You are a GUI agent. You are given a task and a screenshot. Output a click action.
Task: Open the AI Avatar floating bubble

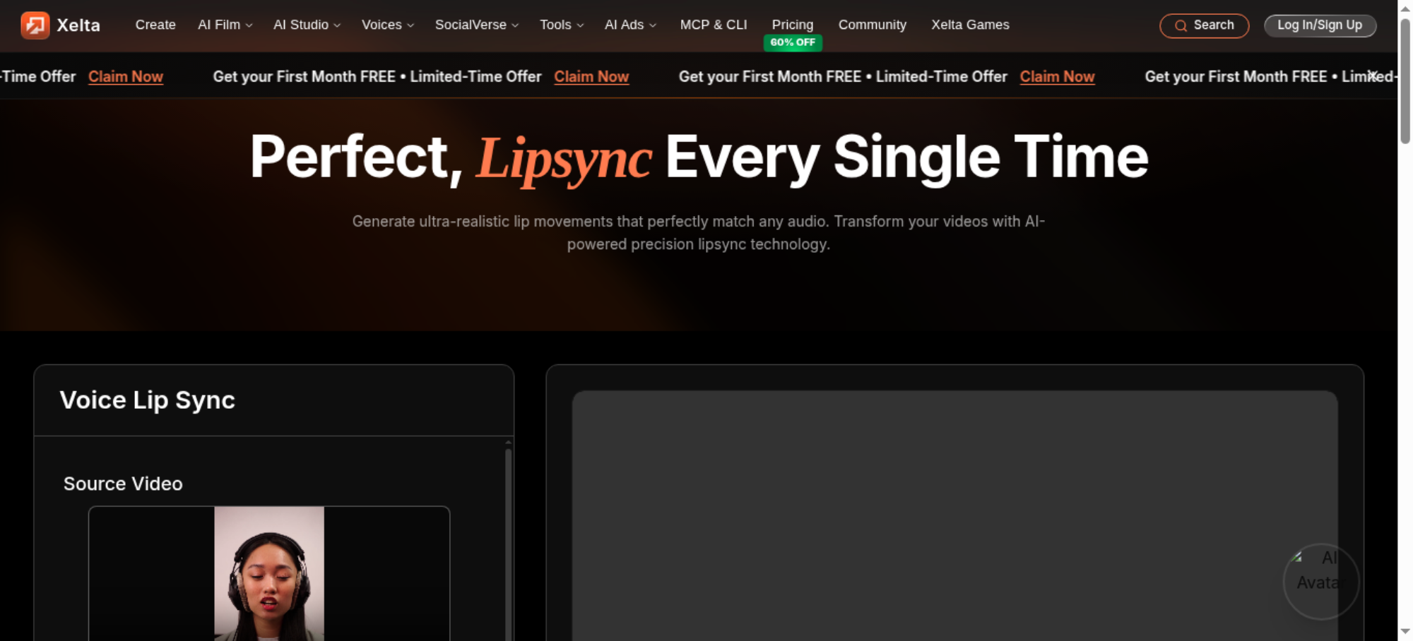tap(1320, 581)
